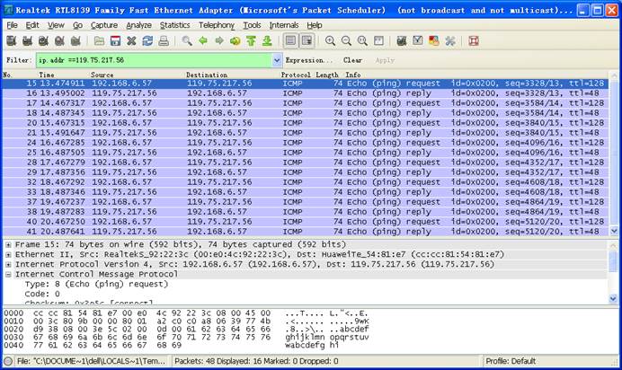Go forward in packet history arrow
The height and width of the screenshot is (370, 622).
219,40
